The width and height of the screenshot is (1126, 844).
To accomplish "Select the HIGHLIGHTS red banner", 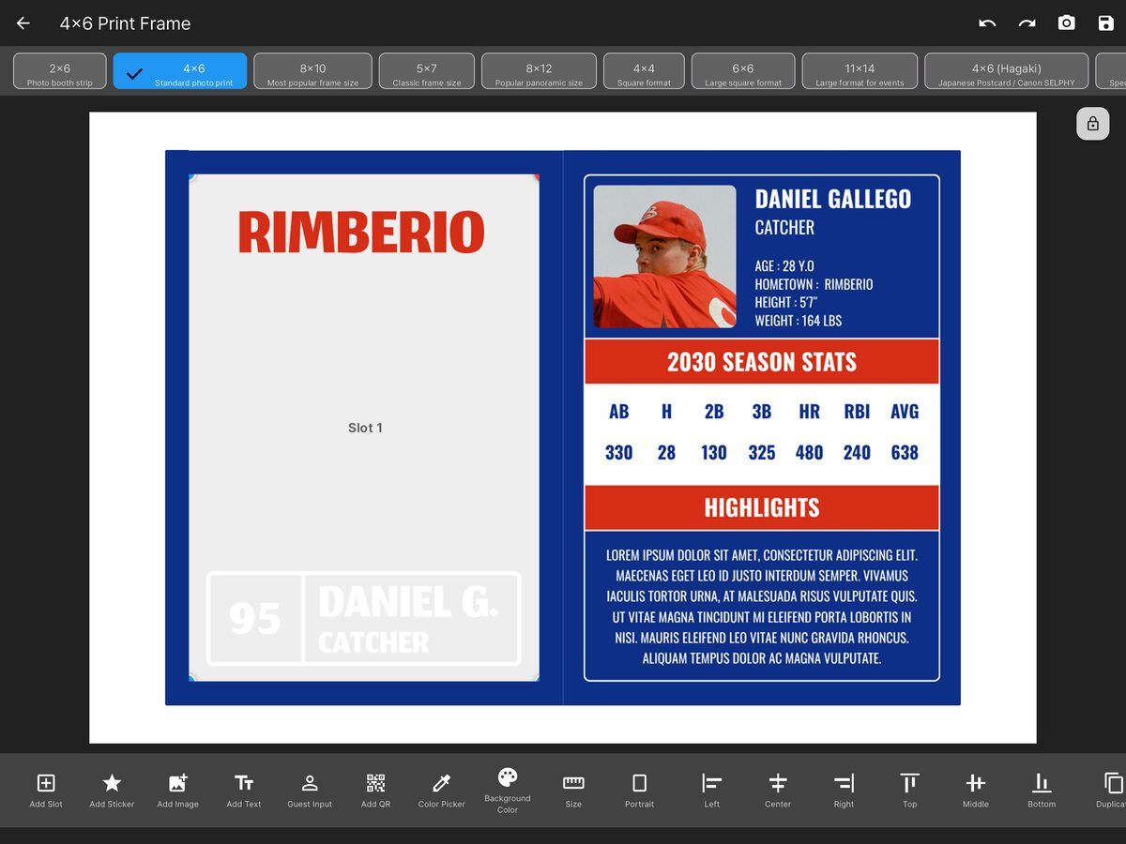I will click(x=762, y=507).
